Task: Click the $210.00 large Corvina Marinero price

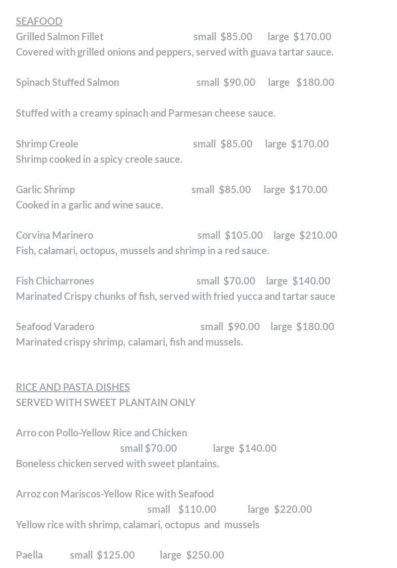Action: click(x=318, y=235)
